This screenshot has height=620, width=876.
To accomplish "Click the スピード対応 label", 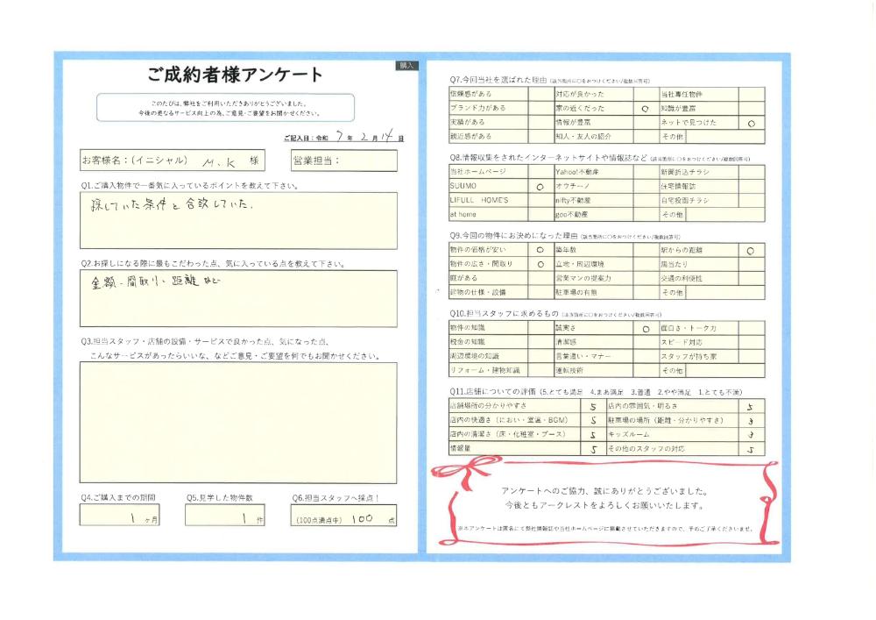I will pos(682,342).
